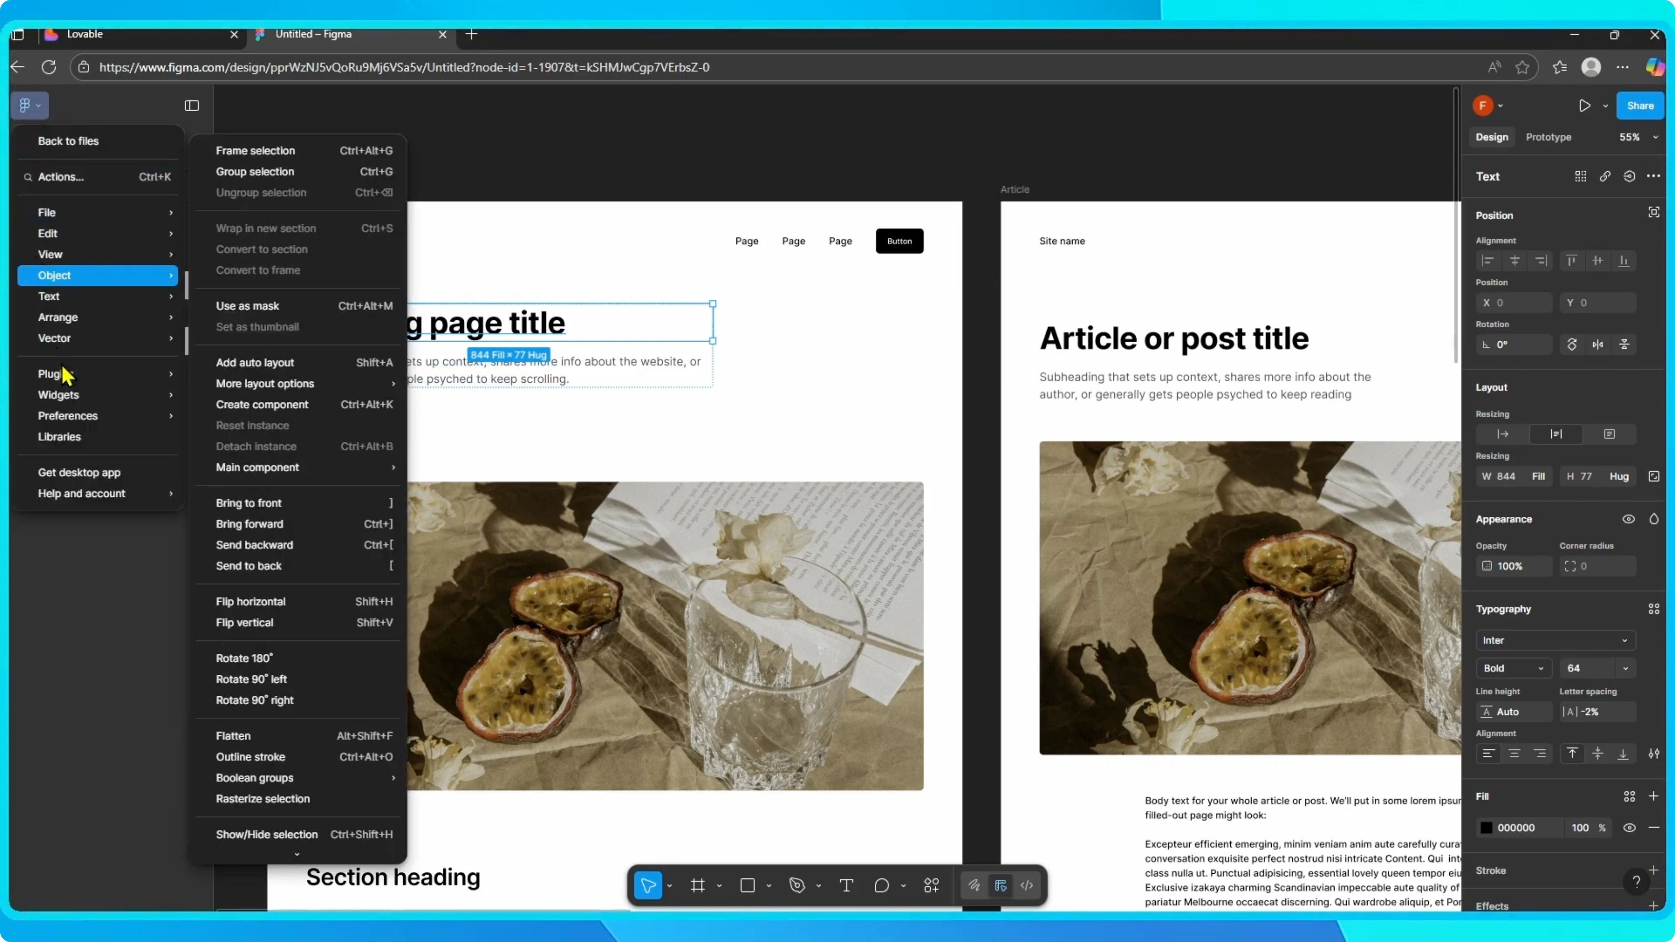Choose auto height text resizing
Screen dimensions: 1675x942
pyautogui.click(x=1556, y=434)
